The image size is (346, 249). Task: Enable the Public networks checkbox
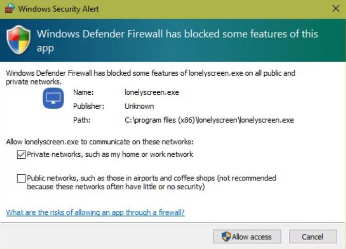pyautogui.click(x=21, y=178)
